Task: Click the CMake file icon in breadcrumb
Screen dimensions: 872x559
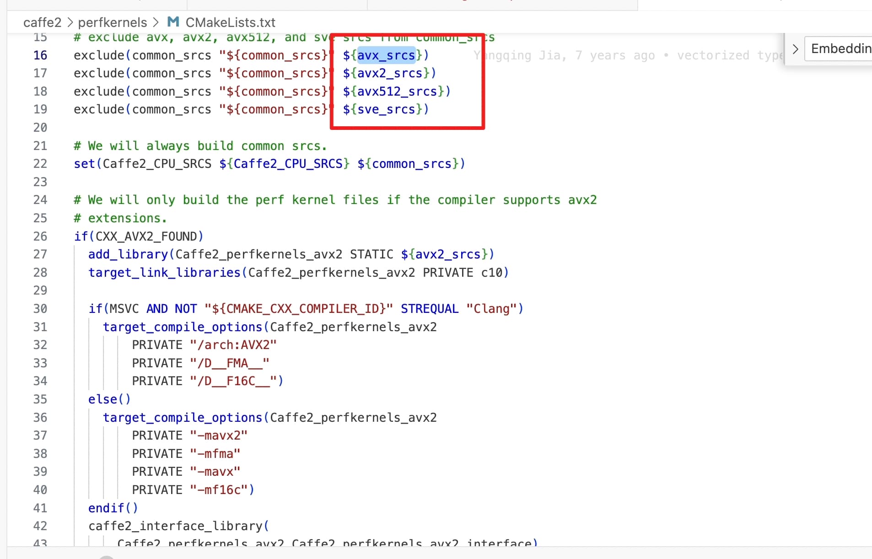Action: 173,22
